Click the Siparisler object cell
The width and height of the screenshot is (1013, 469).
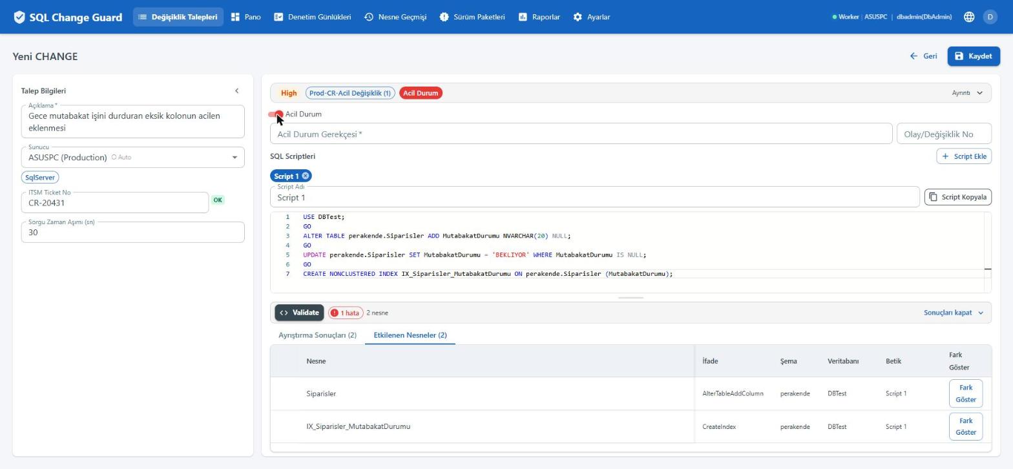coord(321,393)
